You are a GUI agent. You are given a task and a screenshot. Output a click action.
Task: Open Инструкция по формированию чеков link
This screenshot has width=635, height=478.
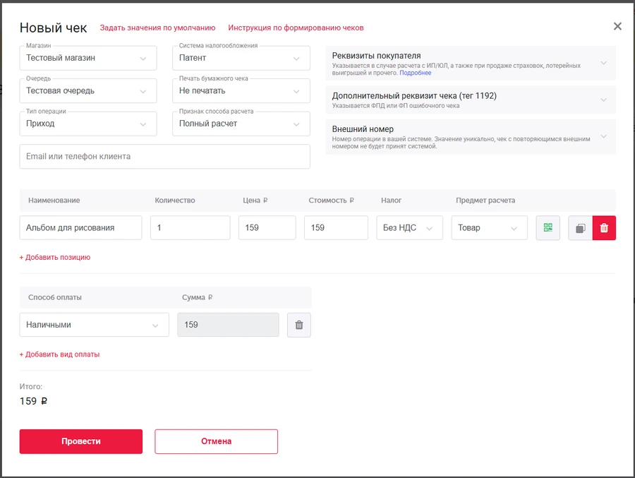point(296,28)
